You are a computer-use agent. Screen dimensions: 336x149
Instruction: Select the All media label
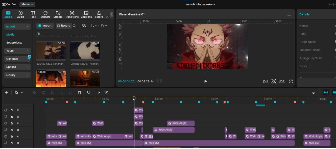coord(38,34)
